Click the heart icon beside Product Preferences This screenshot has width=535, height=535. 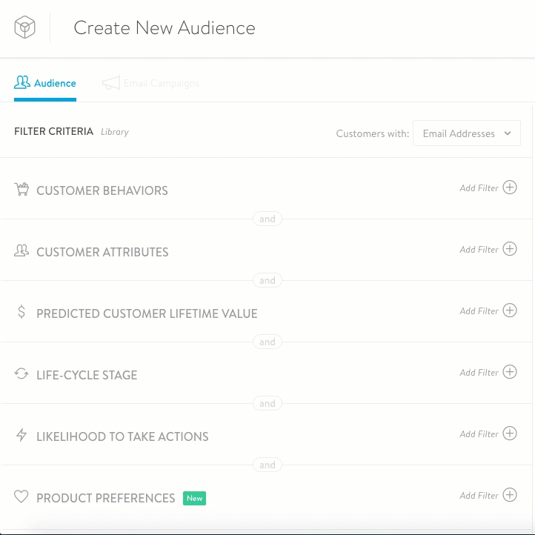coord(21,497)
